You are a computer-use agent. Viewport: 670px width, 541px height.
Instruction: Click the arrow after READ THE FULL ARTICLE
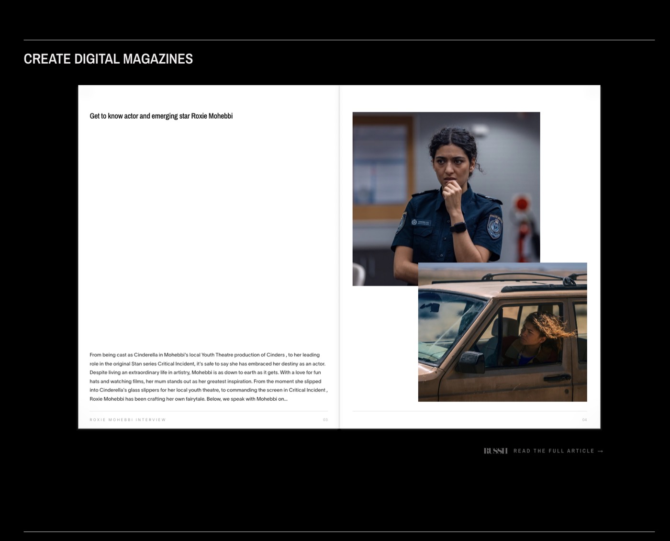tap(600, 451)
